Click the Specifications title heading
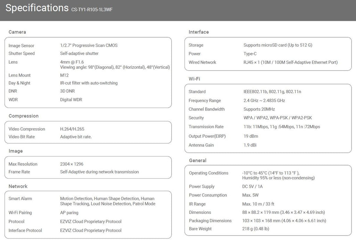This screenshot has height=240, width=356. [37, 8]
